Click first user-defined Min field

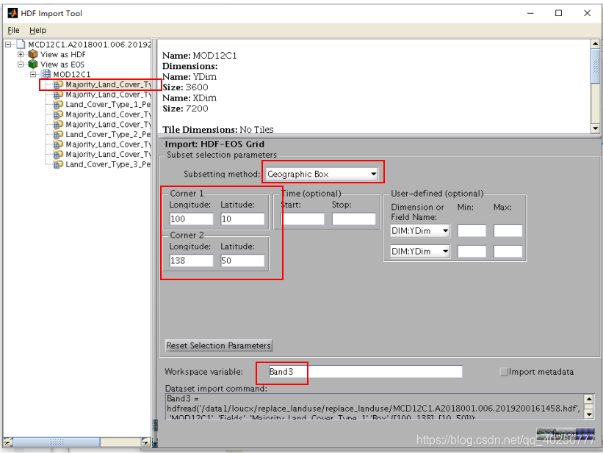pyautogui.click(x=472, y=231)
